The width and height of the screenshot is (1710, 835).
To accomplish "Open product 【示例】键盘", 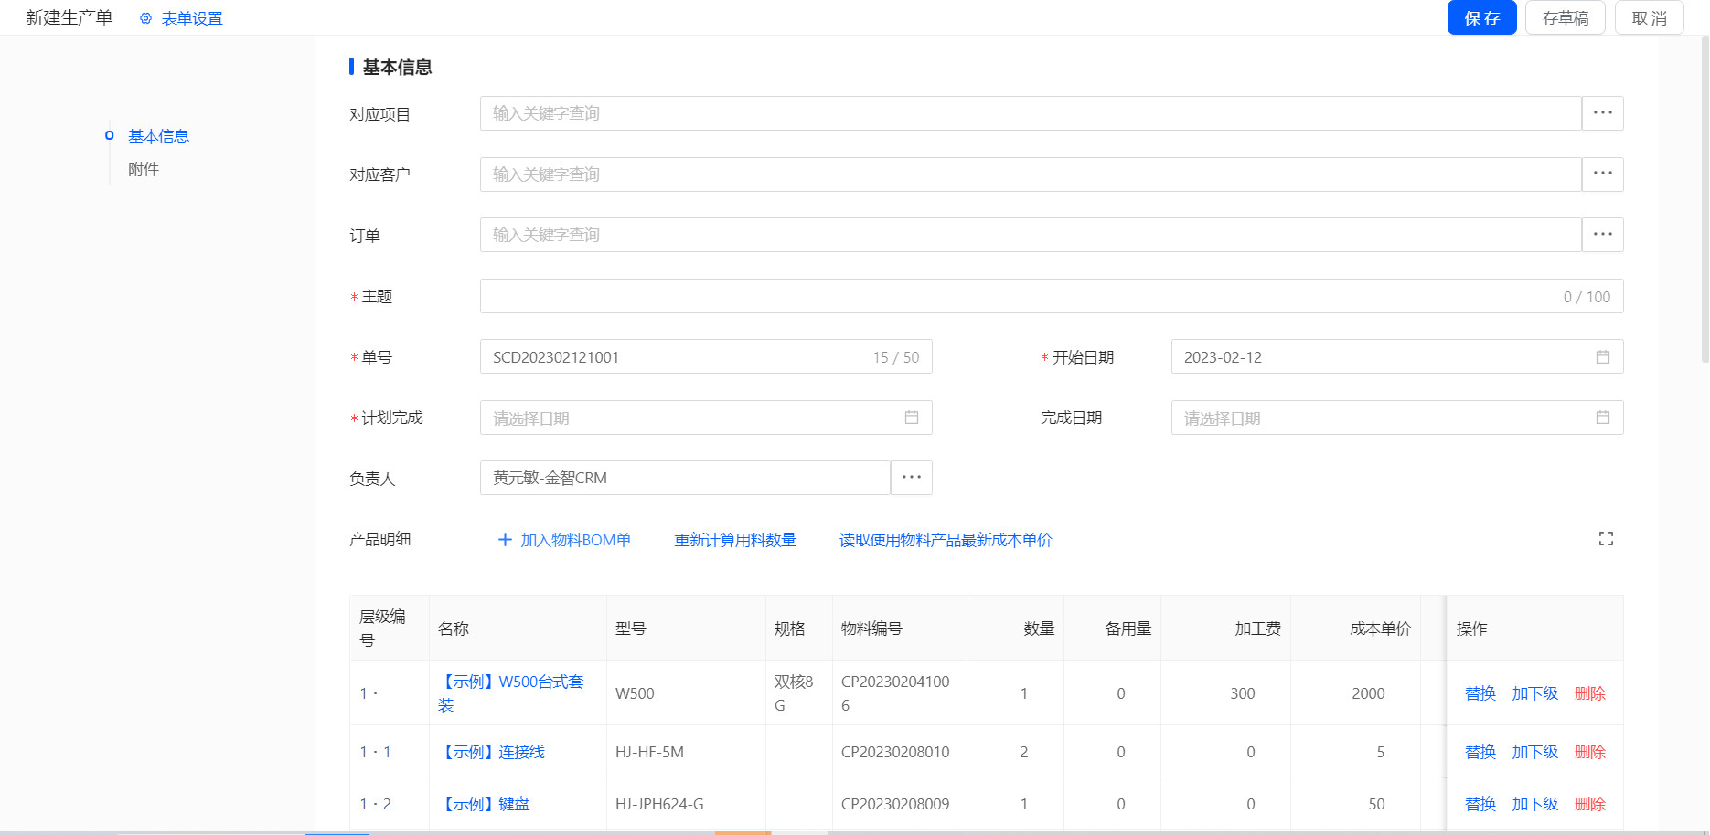I will 484,804.
